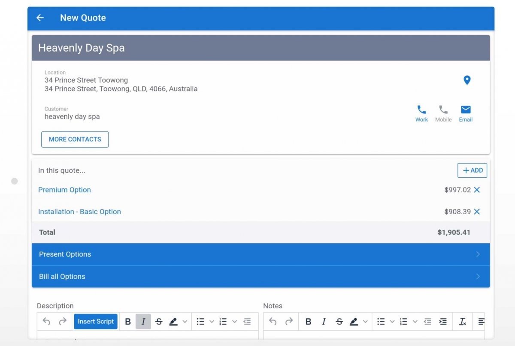Viewport: 515px width, 346px height.
Task: Insert a bulleted list in the Description
Action: coord(200,322)
